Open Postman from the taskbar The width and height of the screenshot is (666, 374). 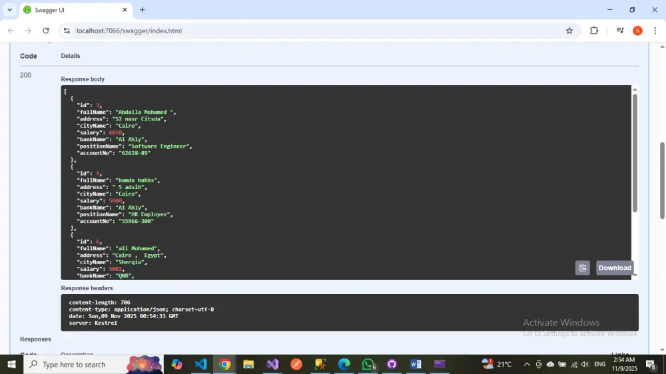(x=296, y=364)
